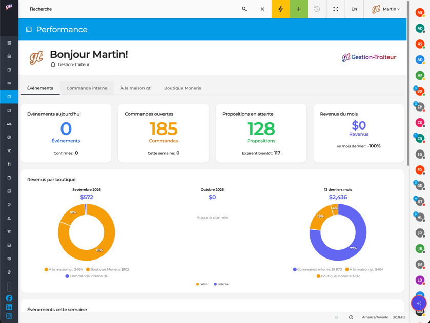
Task: Open the inbox tray icon in sidebar
Action: [9, 245]
